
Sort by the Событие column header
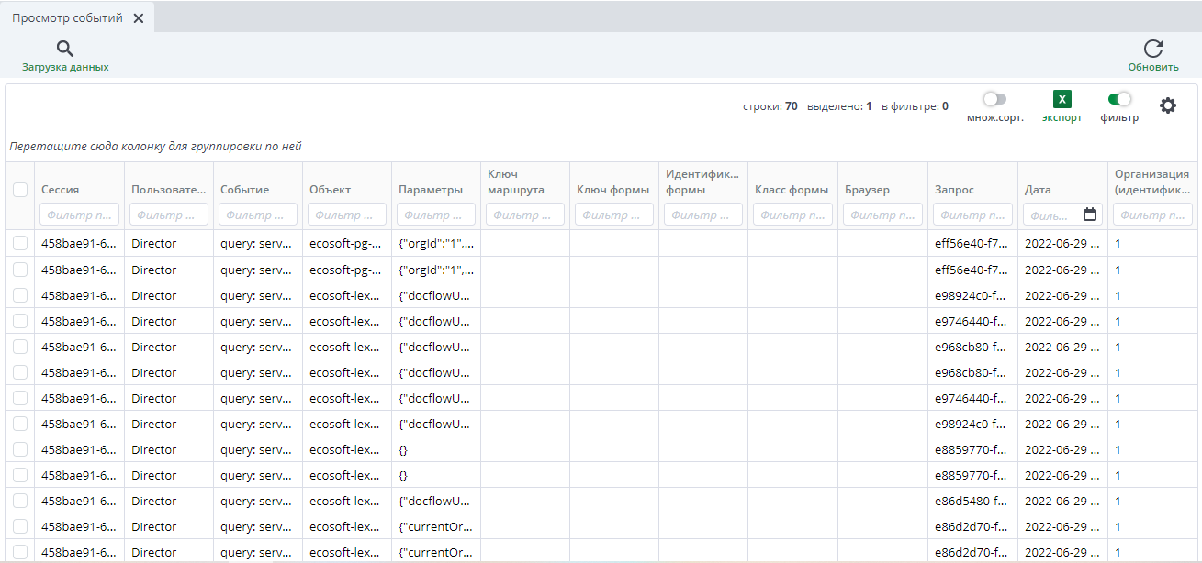[244, 190]
